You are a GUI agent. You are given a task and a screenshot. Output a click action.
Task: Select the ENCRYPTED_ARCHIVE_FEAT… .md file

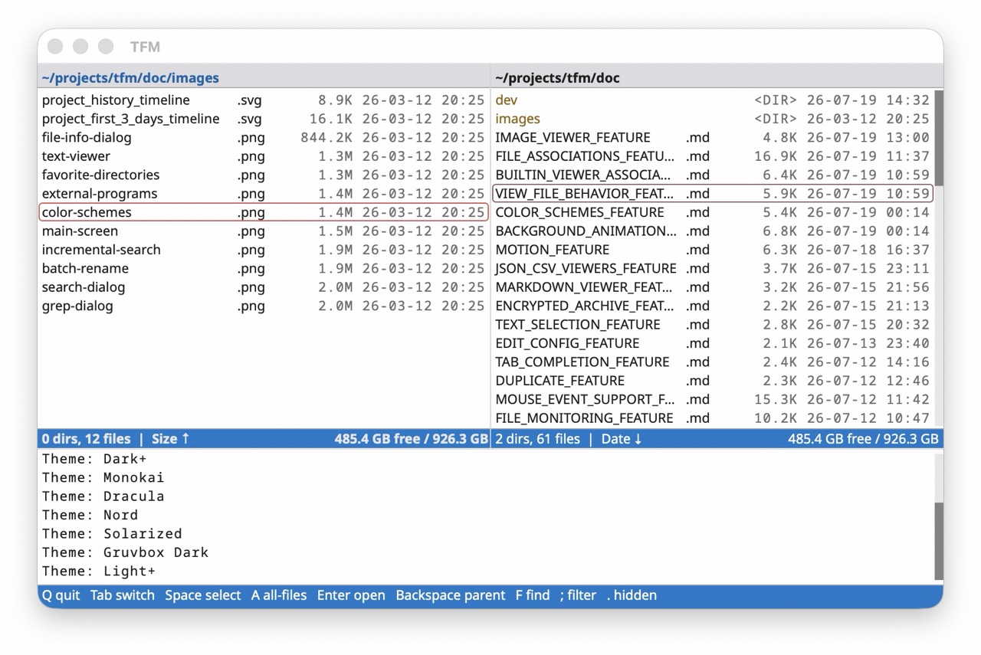coord(713,306)
